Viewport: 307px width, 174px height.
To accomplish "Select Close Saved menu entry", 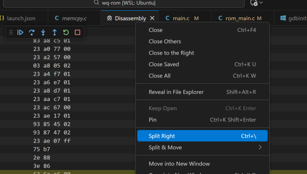I will click(x=202, y=64).
